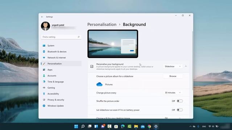The height and width of the screenshot is (130, 232).
Task: Click the Gaming controller icon
Action: 44,87
